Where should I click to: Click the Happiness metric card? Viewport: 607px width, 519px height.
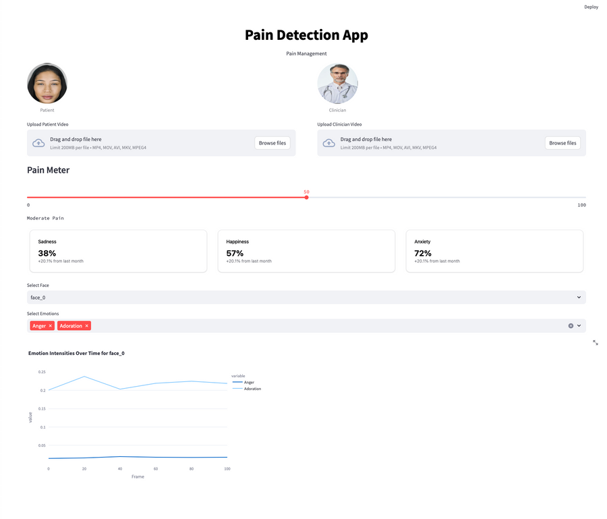coord(306,251)
